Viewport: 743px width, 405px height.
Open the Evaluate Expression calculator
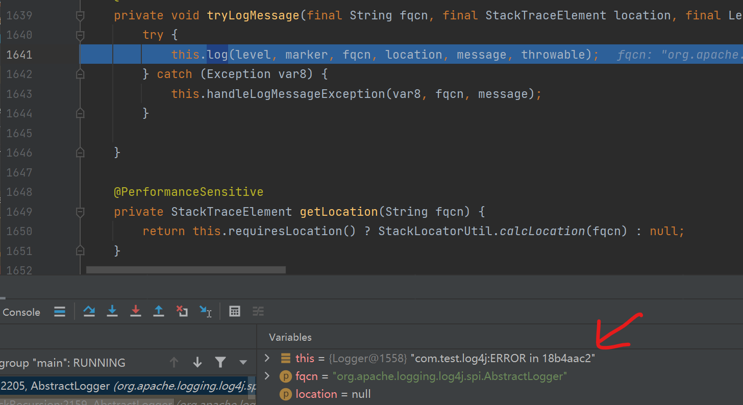pyautogui.click(x=235, y=311)
